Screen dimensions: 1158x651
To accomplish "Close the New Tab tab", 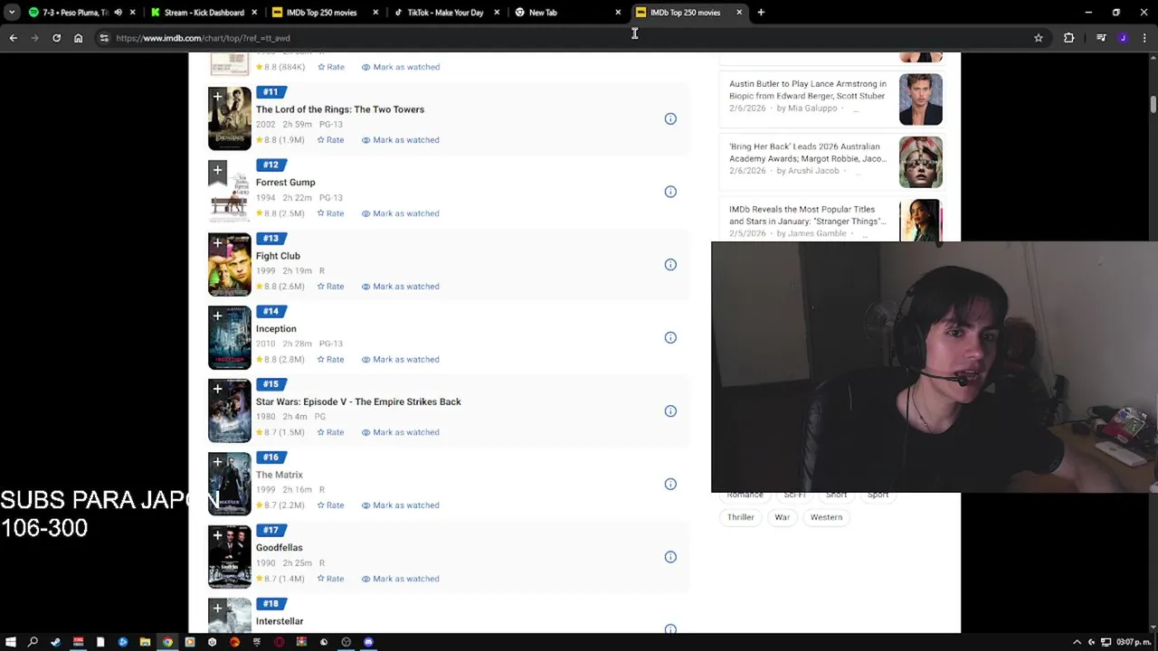I will click(x=618, y=13).
